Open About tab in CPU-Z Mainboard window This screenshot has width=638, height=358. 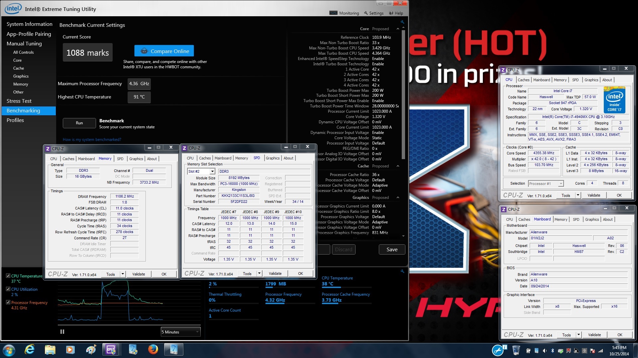pyautogui.click(x=607, y=219)
